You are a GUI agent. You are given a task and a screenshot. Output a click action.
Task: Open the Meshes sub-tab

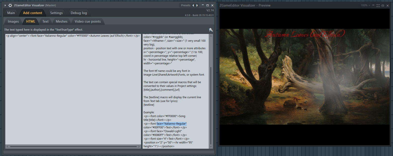(x=62, y=21)
